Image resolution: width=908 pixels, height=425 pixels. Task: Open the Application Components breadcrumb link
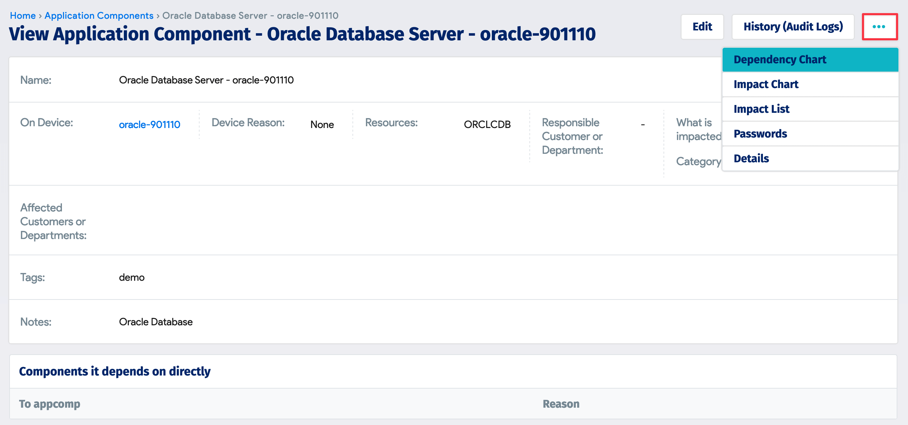(x=99, y=16)
